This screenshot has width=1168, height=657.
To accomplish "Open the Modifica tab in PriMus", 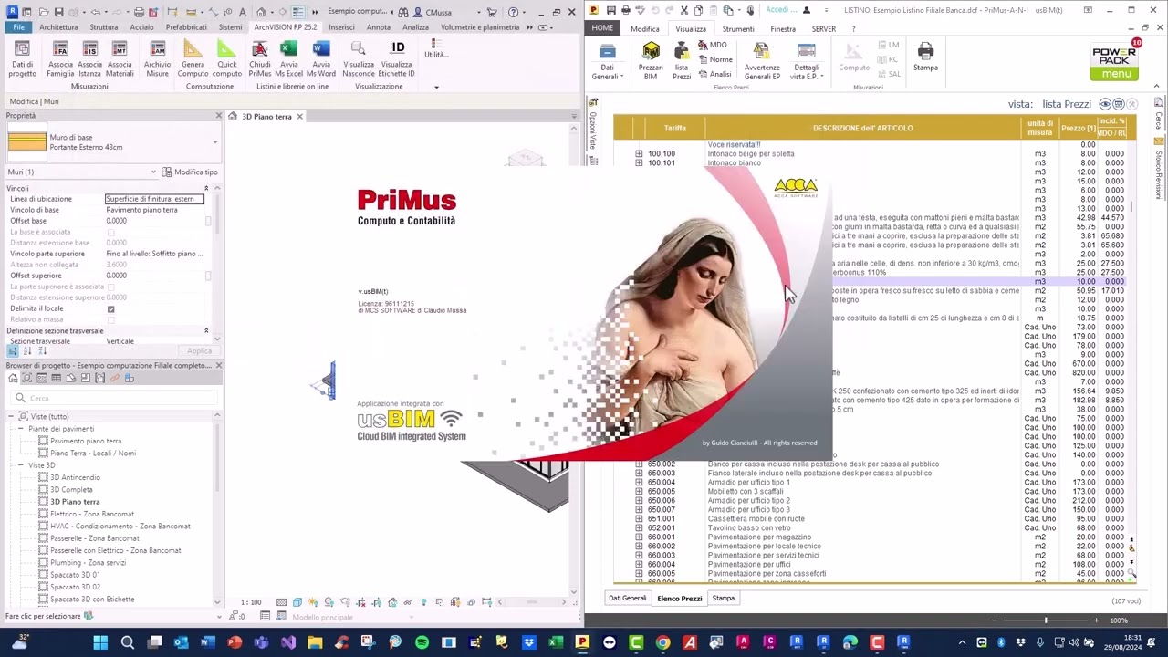I will [x=645, y=29].
